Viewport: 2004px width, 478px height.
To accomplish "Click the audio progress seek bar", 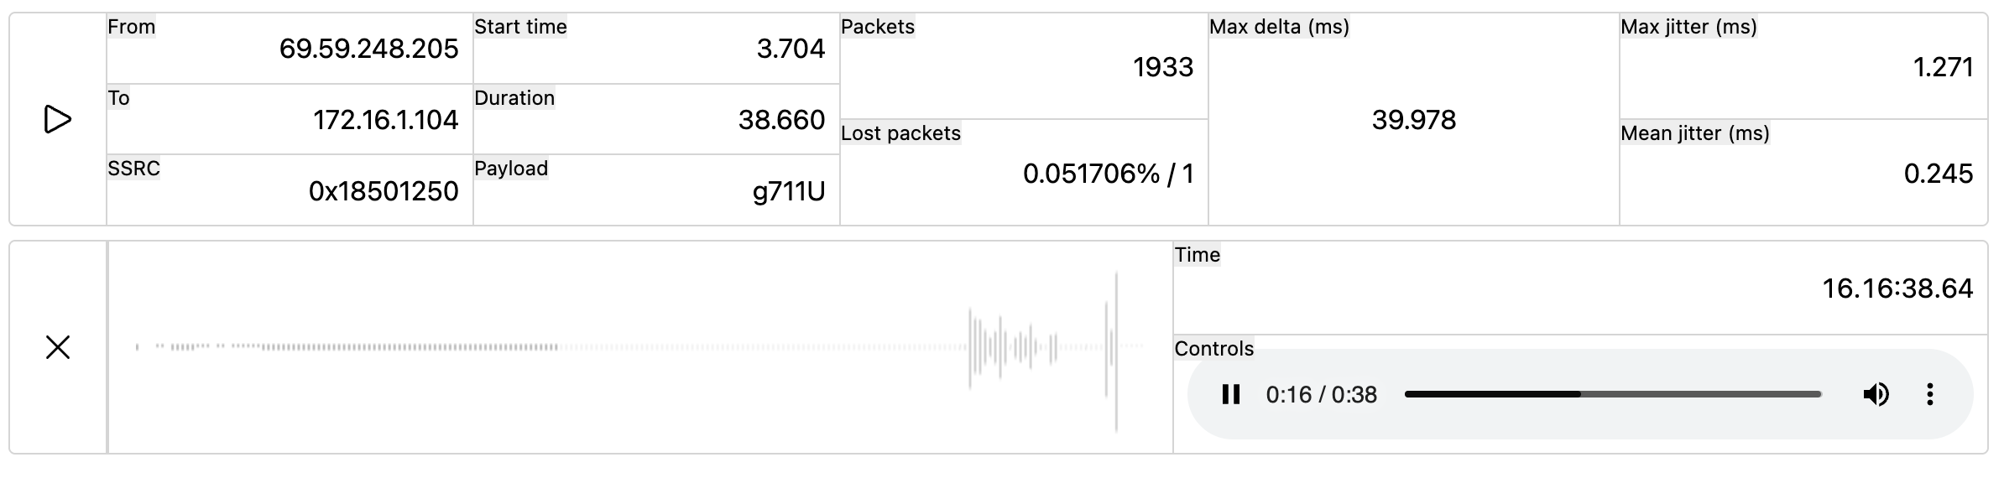I will click(x=1613, y=394).
